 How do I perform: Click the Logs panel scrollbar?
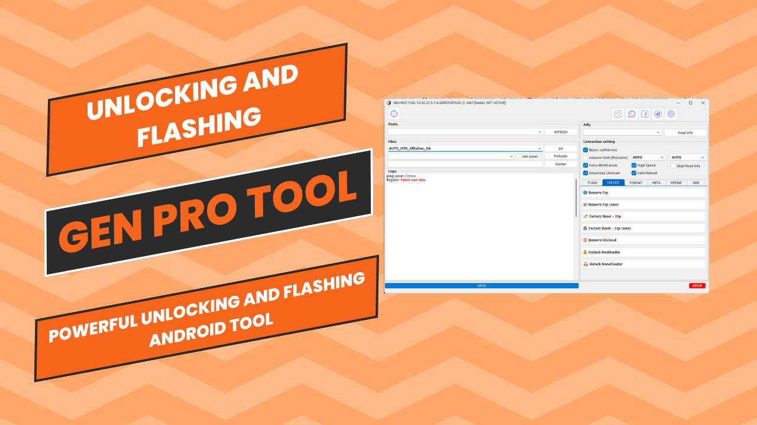pyautogui.click(x=576, y=198)
